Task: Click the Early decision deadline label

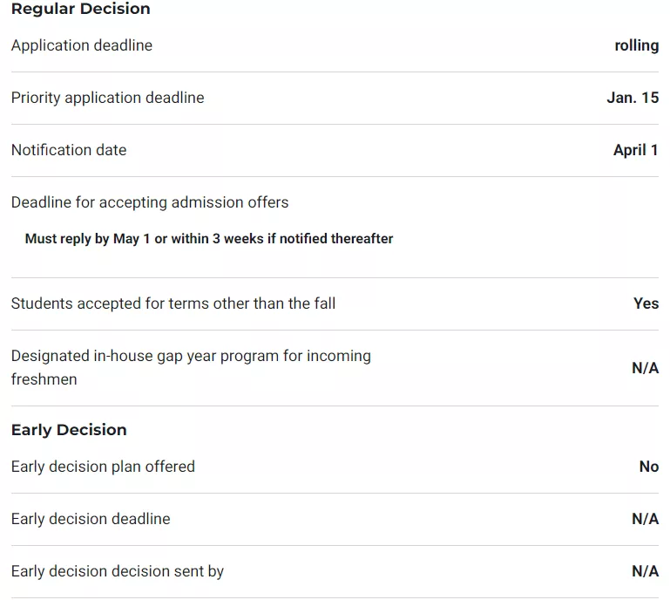Action: (91, 519)
